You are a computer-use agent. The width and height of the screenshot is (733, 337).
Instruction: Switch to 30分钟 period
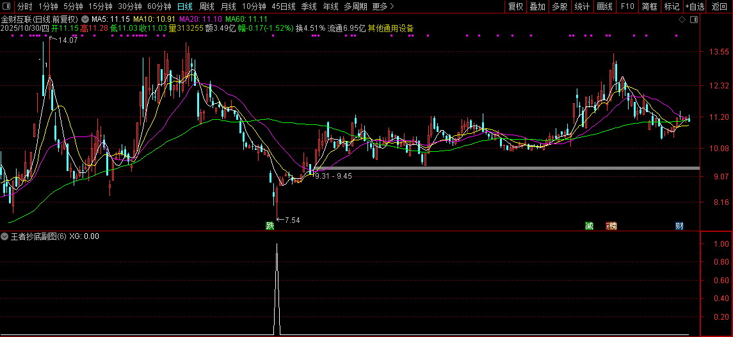click(x=129, y=6)
